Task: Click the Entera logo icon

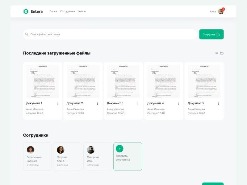Action: [26, 11]
